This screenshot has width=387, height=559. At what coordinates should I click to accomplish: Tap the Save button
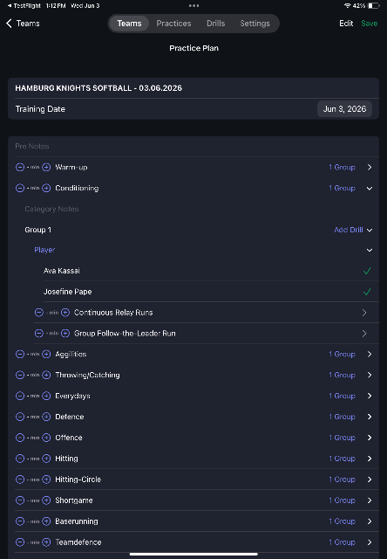point(370,24)
